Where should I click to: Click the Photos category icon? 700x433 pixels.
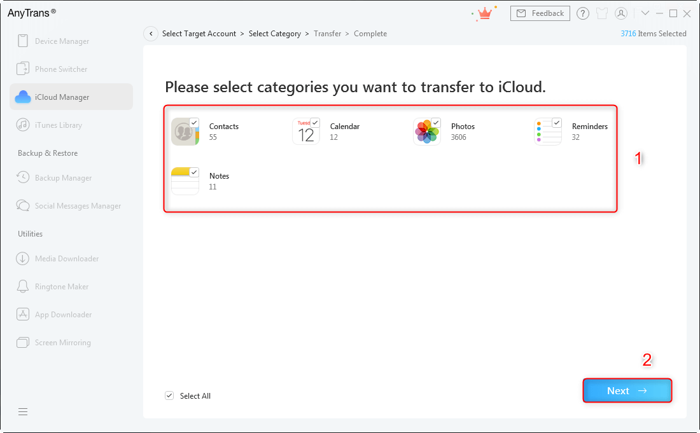pos(426,132)
